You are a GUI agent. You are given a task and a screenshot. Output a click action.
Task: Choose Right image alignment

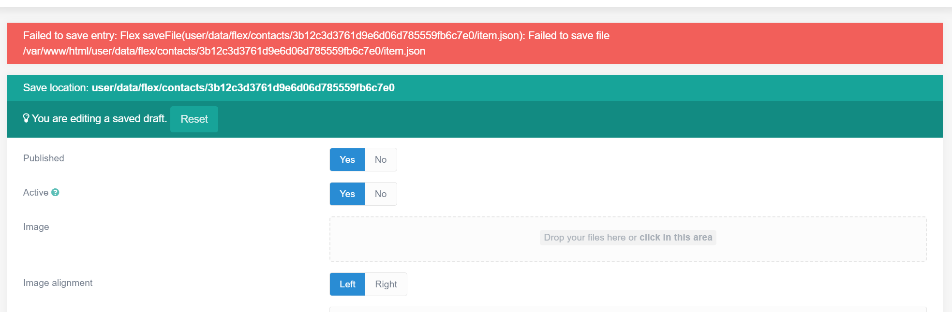tap(386, 284)
